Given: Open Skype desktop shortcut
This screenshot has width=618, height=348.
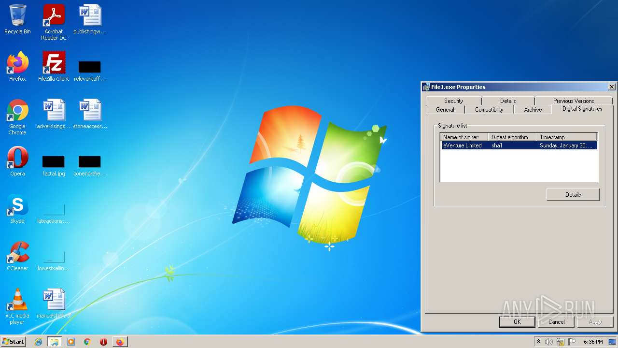Looking at the screenshot, I should coord(17,209).
